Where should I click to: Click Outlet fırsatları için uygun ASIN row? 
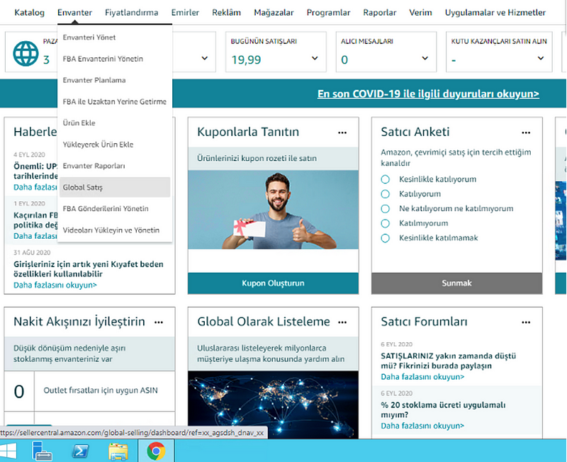(90, 390)
